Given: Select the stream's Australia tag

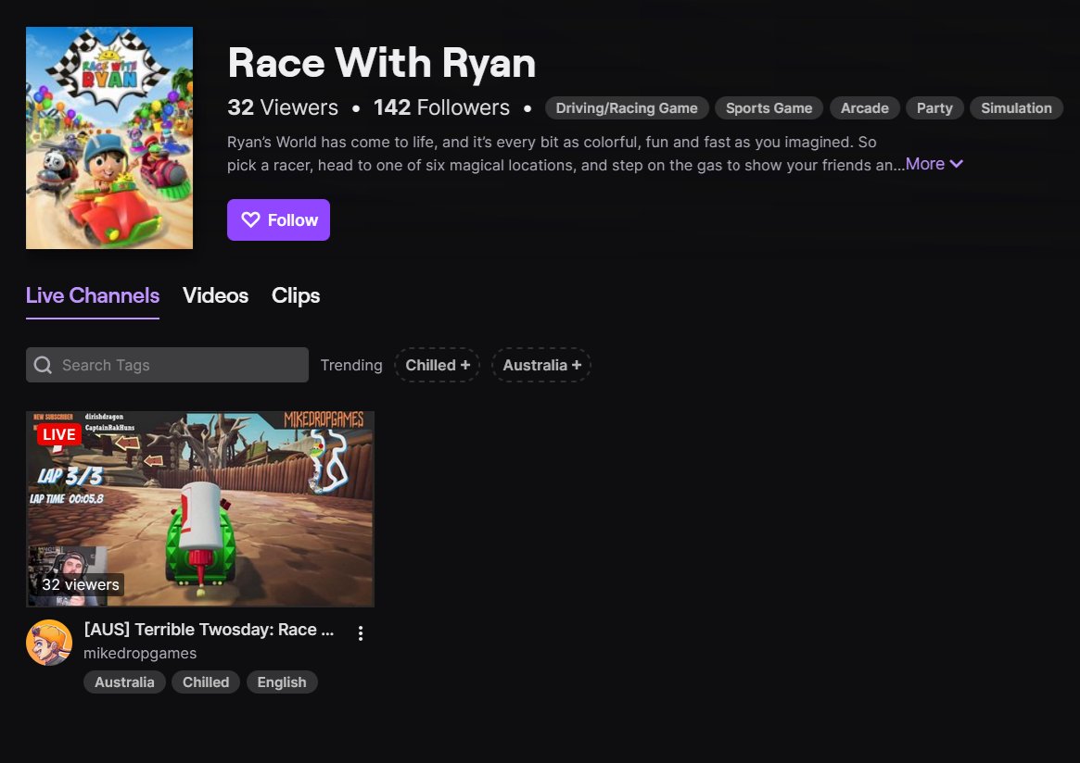Looking at the screenshot, I should (124, 682).
